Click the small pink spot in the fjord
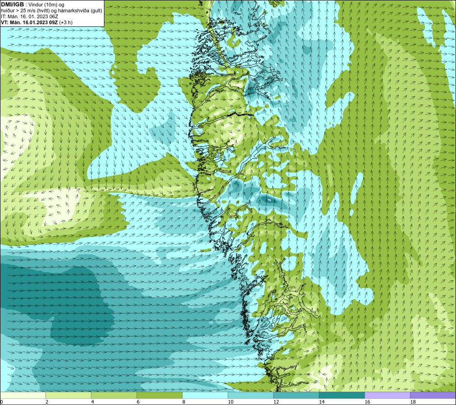This screenshot has height=405, width=456. (269, 200)
